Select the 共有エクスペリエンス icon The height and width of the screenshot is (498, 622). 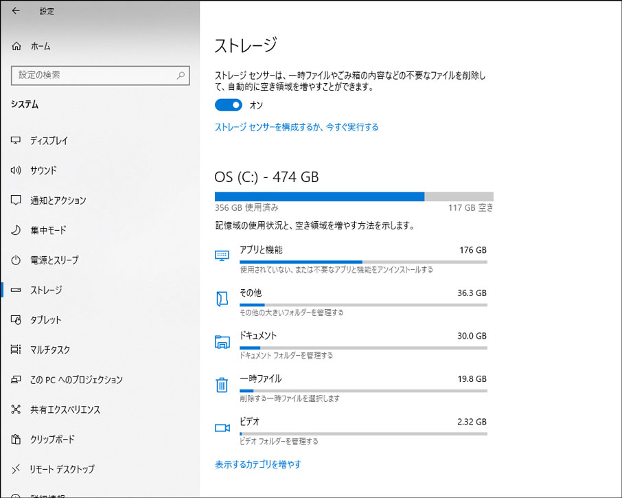16,409
